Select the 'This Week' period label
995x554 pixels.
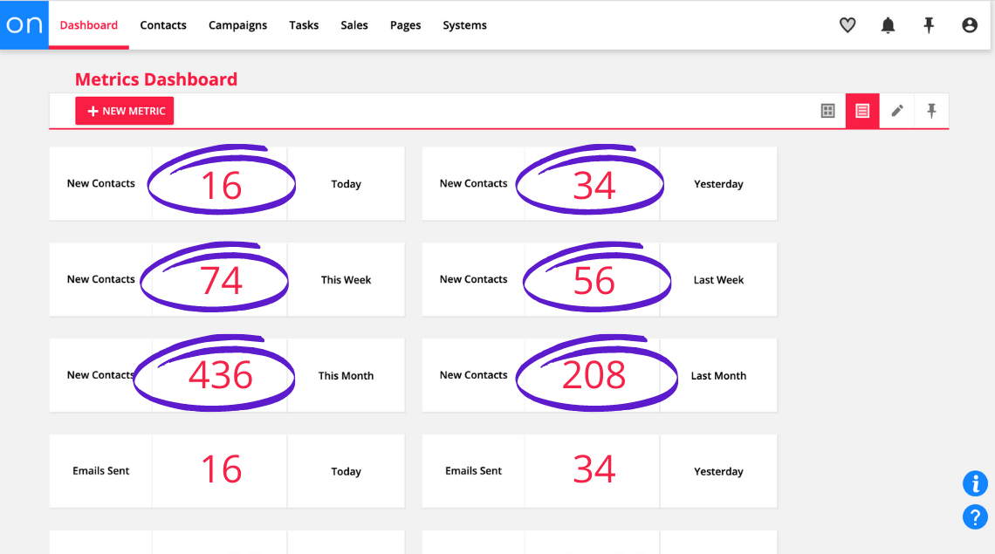pos(346,280)
